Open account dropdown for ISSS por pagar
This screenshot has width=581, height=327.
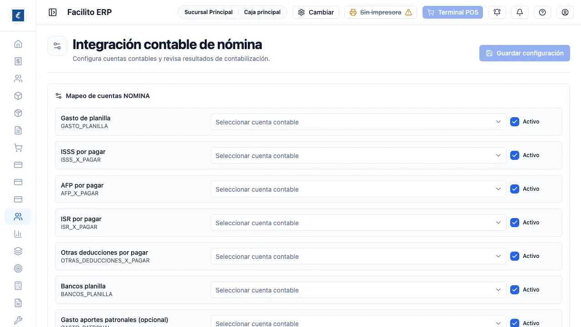pos(359,155)
